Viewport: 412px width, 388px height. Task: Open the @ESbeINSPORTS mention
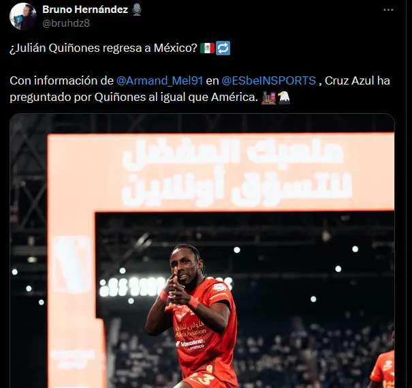[x=268, y=80]
